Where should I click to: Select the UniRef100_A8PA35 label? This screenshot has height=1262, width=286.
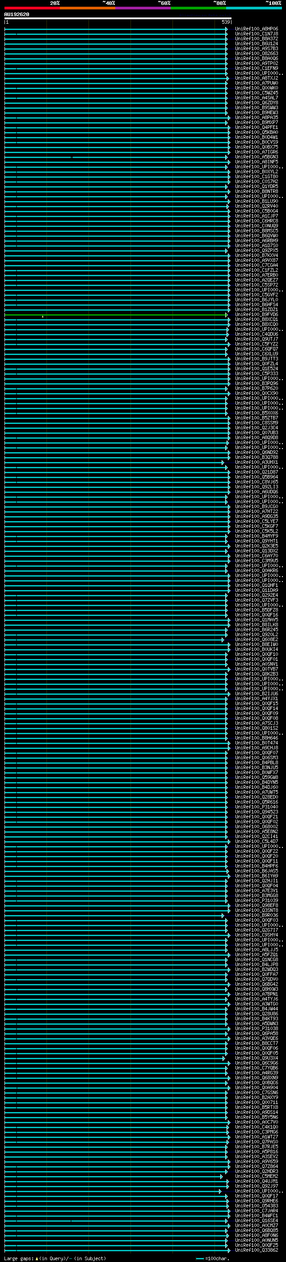[257, 118]
